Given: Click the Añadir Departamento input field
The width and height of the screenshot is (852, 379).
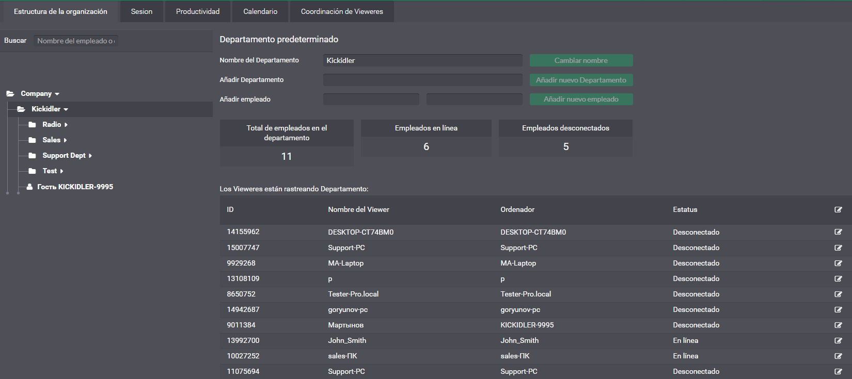Looking at the screenshot, I should [x=423, y=80].
